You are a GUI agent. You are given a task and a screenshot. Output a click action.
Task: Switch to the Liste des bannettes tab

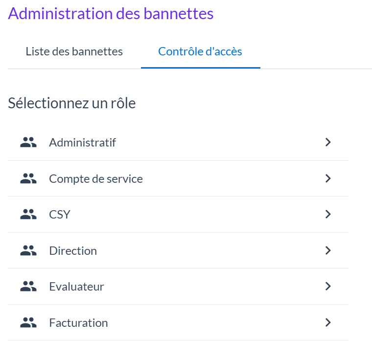(74, 51)
